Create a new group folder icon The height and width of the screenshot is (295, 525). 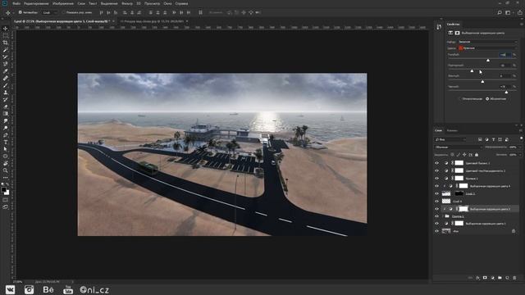[500, 278]
